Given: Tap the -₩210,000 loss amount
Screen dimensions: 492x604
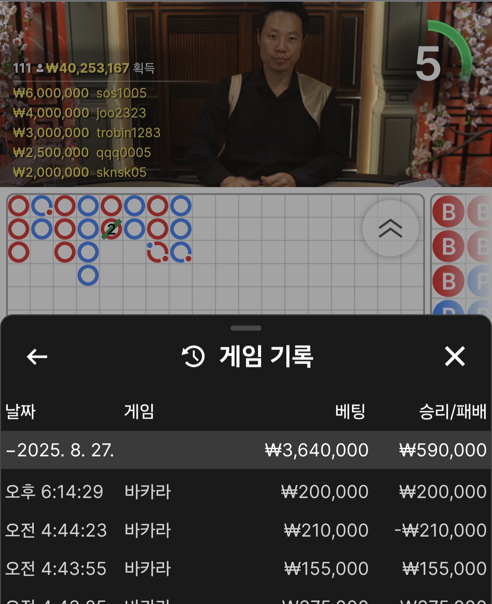Looking at the screenshot, I should coord(440,530).
